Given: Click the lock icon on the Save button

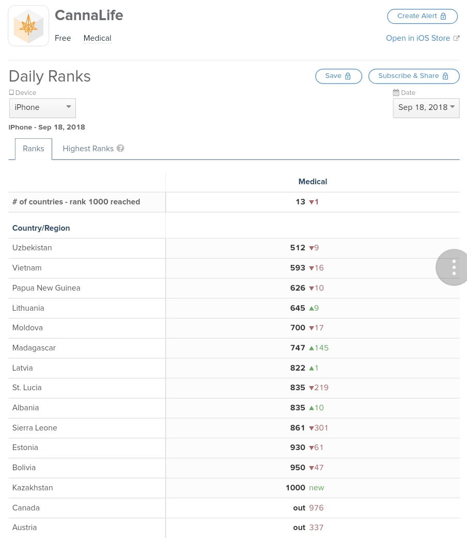Looking at the screenshot, I should pyautogui.click(x=347, y=75).
